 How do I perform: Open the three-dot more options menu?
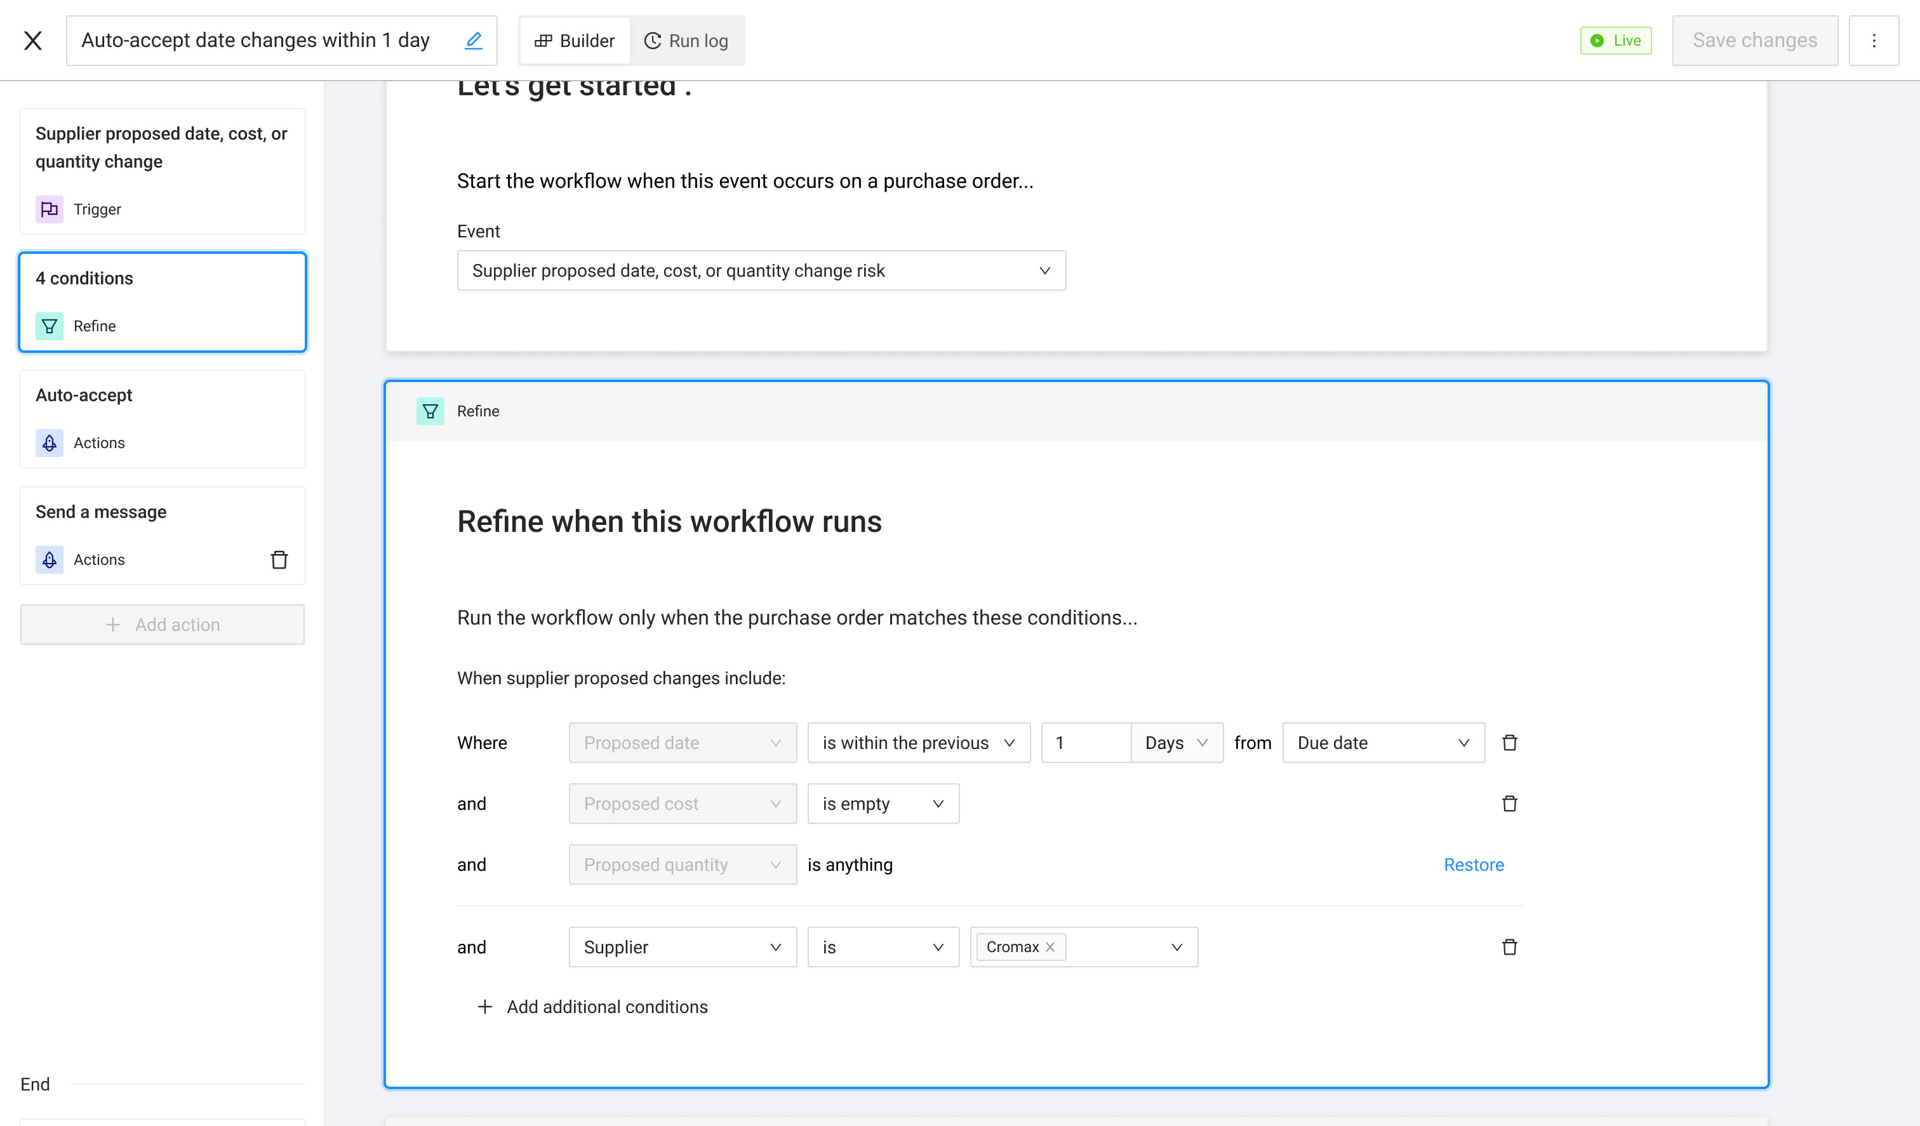tap(1874, 41)
